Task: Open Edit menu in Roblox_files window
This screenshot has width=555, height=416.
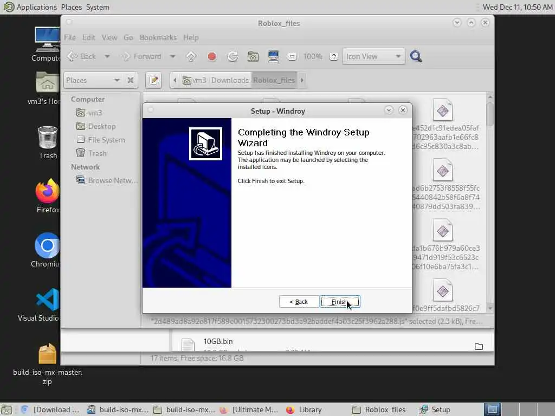Action: click(x=88, y=37)
